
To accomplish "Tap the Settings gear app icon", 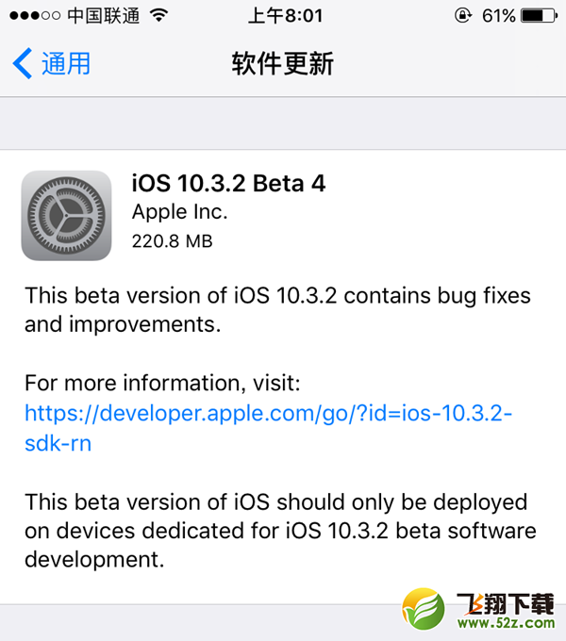I will click(x=66, y=216).
